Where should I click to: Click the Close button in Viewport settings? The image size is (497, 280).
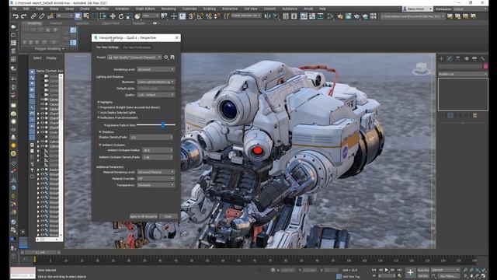tap(168, 216)
